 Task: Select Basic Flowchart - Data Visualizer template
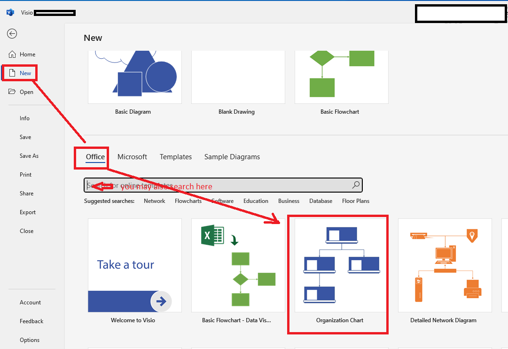click(x=238, y=265)
